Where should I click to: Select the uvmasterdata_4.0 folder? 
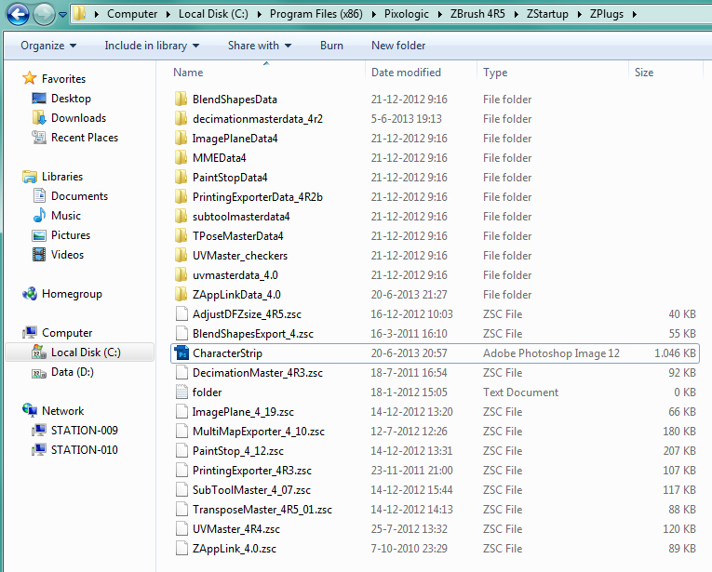click(235, 275)
